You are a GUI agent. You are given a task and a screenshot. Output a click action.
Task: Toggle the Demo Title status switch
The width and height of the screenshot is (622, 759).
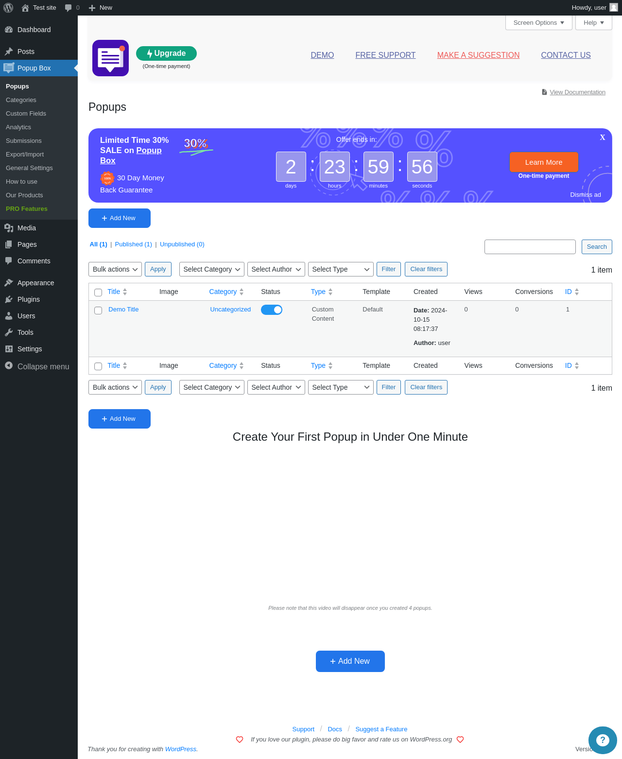click(272, 310)
